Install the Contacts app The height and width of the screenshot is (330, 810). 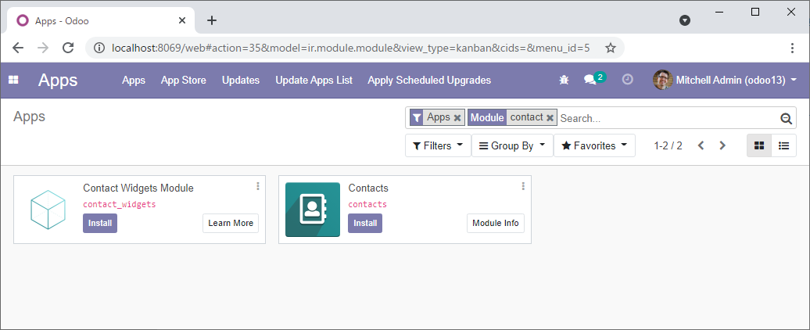(364, 223)
